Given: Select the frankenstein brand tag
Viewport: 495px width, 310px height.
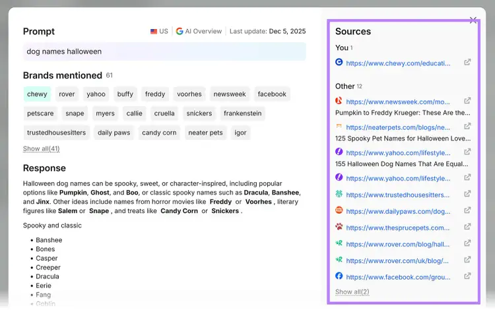Looking at the screenshot, I should pyautogui.click(x=242, y=113).
